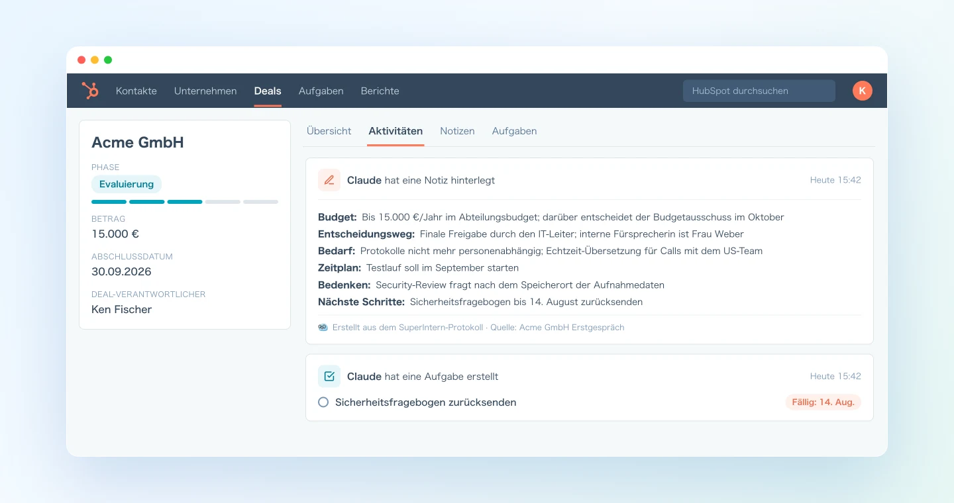Open the Berichte menu
The height and width of the screenshot is (503, 954).
tap(380, 91)
